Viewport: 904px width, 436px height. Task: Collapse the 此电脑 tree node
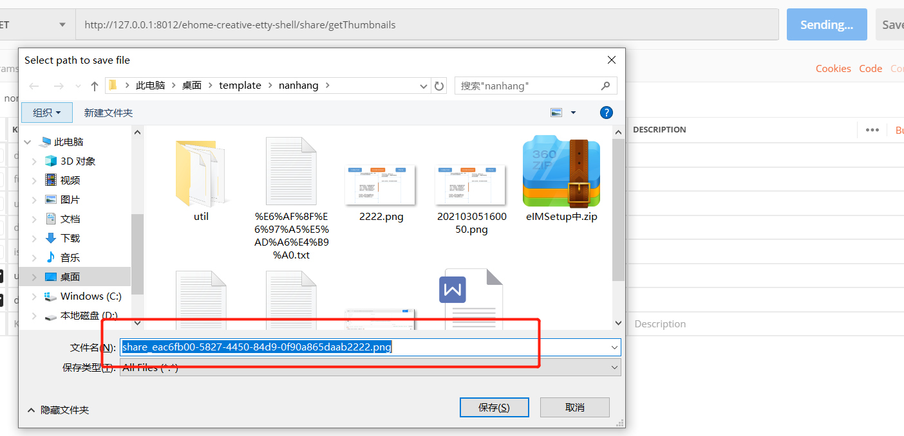pyautogui.click(x=27, y=142)
